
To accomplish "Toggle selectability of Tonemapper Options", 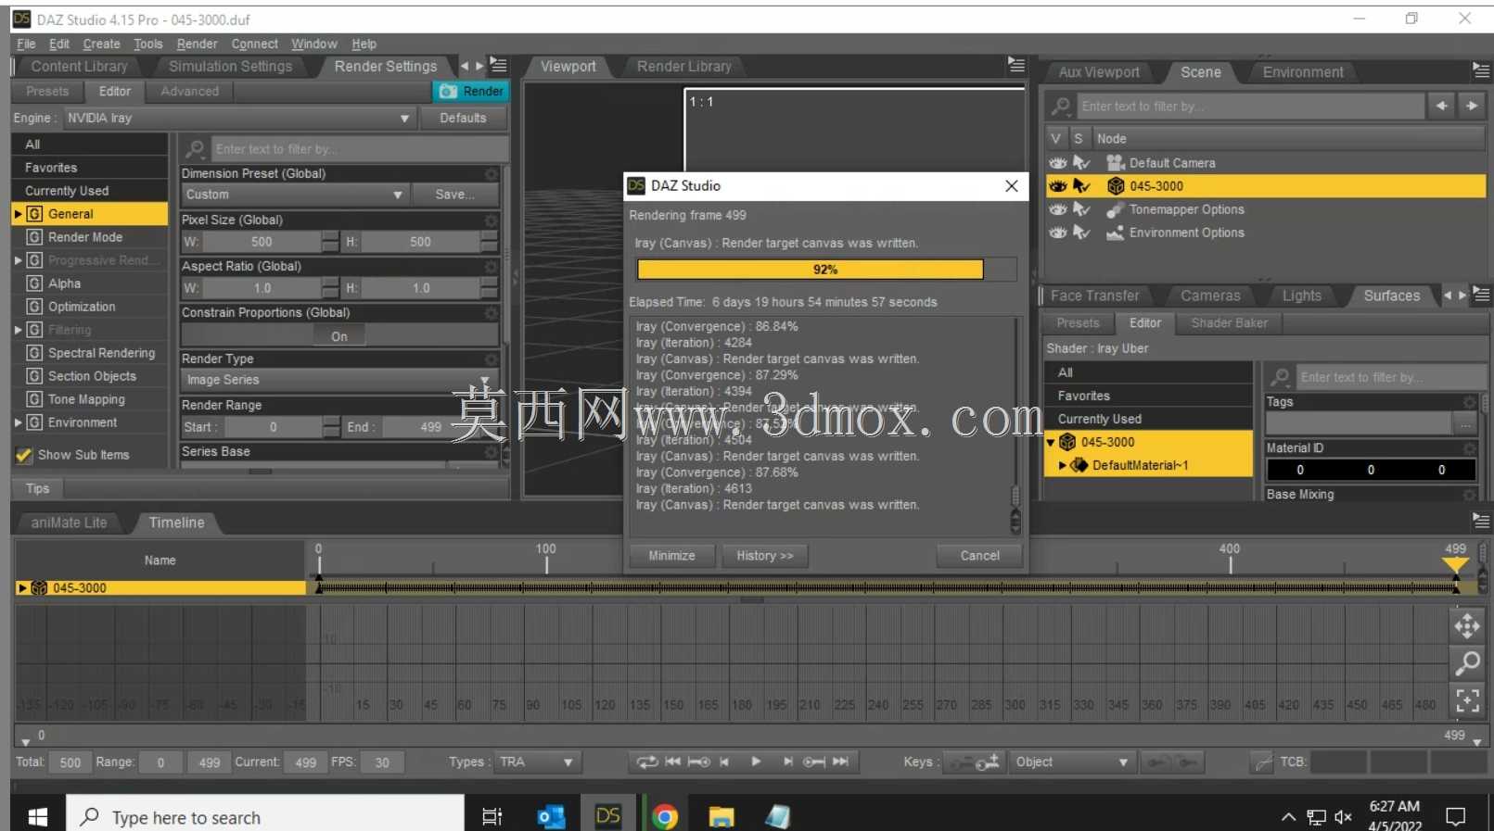I will tap(1081, 209).
